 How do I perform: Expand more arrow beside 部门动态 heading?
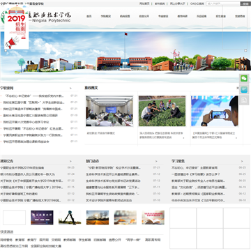point(156,161)
